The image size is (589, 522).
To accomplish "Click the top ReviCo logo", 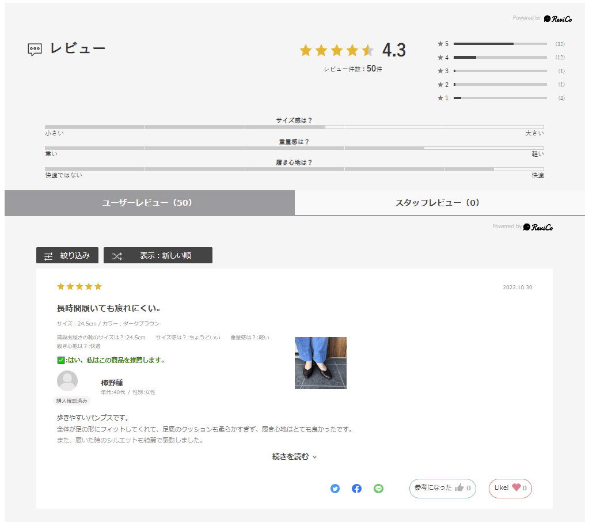I will pyautogui.click(x=557, y=18).
